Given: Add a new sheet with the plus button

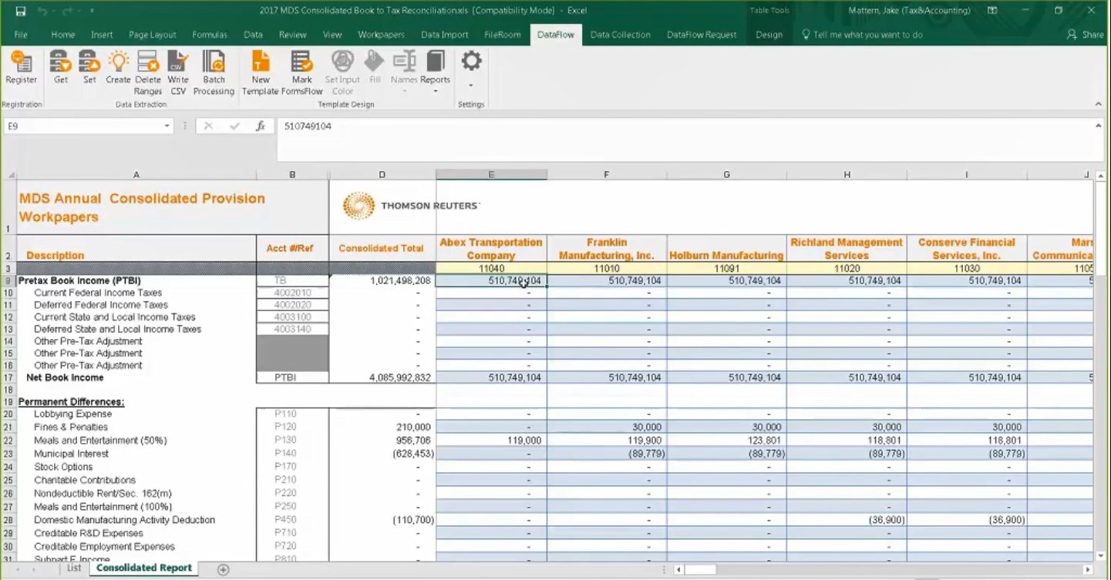Looking at the screenshot, I should pos(224,569).
